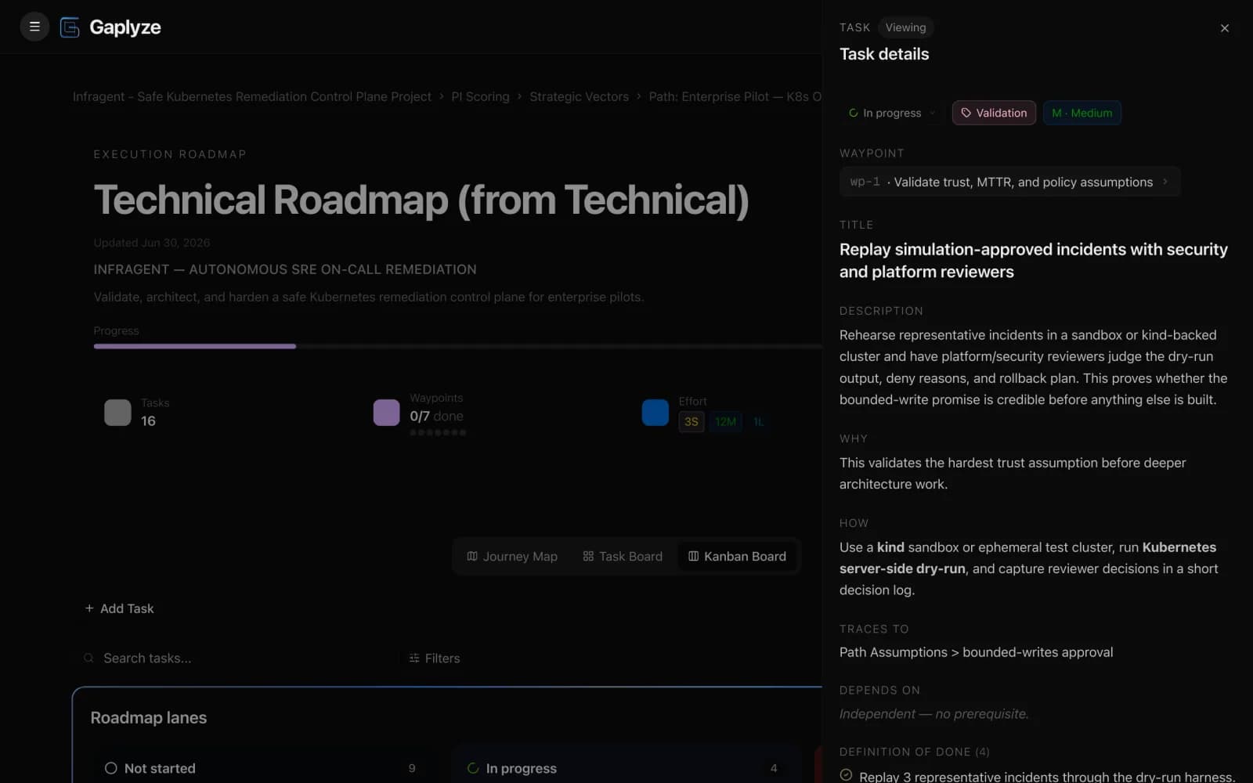The image size is (1253, 783).
Task: Click the Infragent project breadcrumb
Action: point(251,96)
